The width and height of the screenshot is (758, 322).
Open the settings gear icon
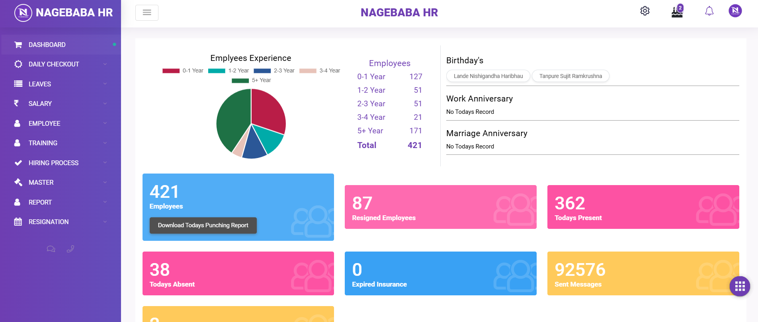(x=645, y=11)
